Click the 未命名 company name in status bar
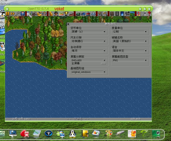This screenshot has width=171, height=141. coord(78,119)
